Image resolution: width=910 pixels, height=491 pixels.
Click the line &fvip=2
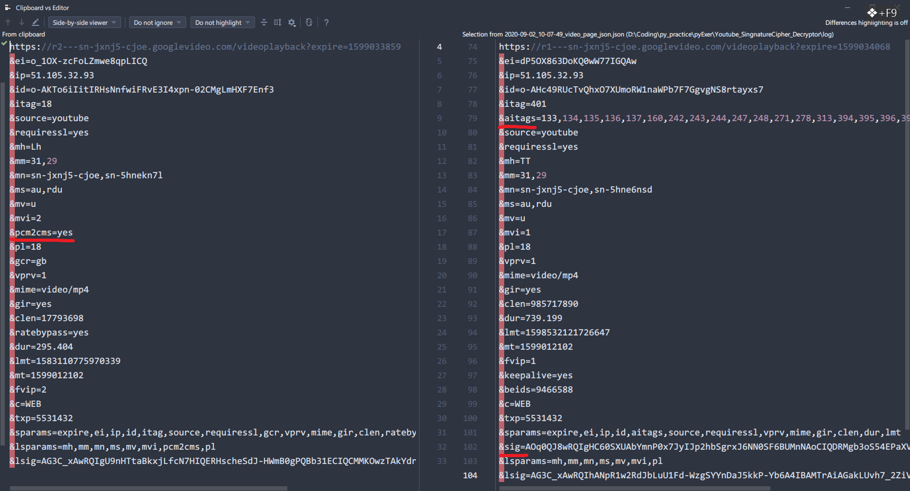coord(28,389)
